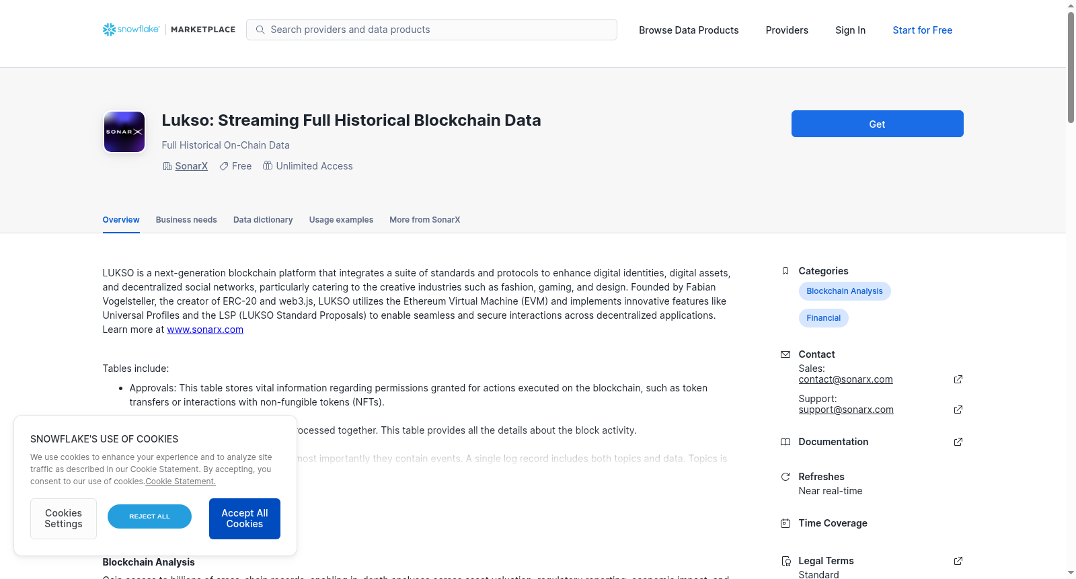Image resolution: width=1076 pixels, height=579 pixels.
Task: Click the blue Get button
Action: pyautogui.click(x=877, y=124)
